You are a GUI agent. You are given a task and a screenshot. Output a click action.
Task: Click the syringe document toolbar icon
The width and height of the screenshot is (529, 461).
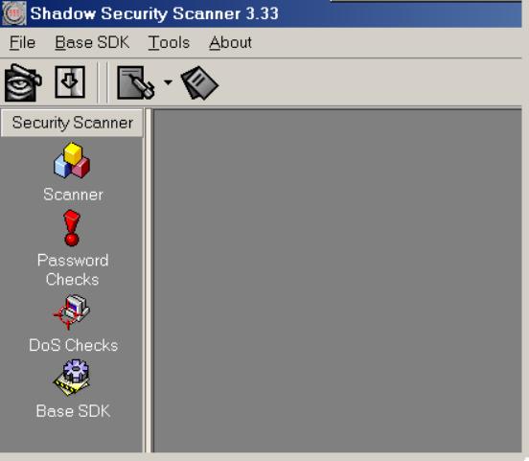pyautogui.click(x=136, y=82)
